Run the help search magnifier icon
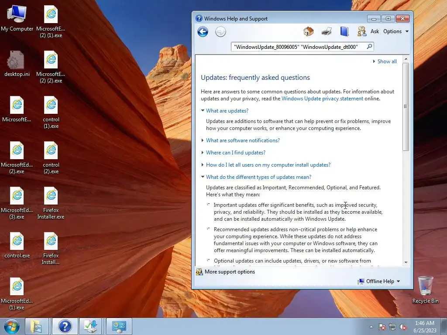The image size is (447, 335). coord(369,46)
